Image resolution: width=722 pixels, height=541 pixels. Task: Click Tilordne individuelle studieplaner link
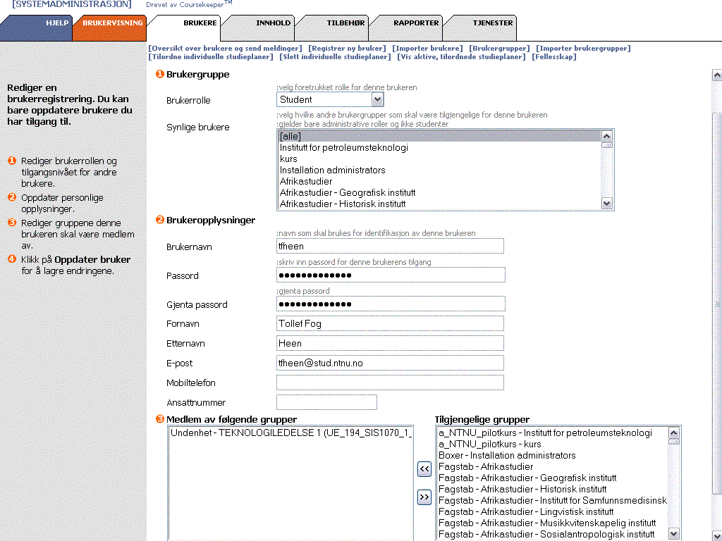tap(211, 57)
